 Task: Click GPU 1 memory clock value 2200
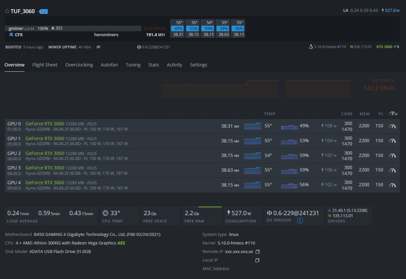[364, 141]
